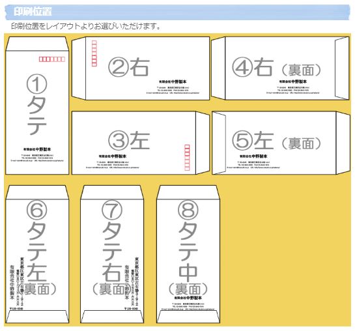Screen dimensions: 355x331
Task: Click the 印刷位置をレイアウトより description text
Action: [86, 26]
